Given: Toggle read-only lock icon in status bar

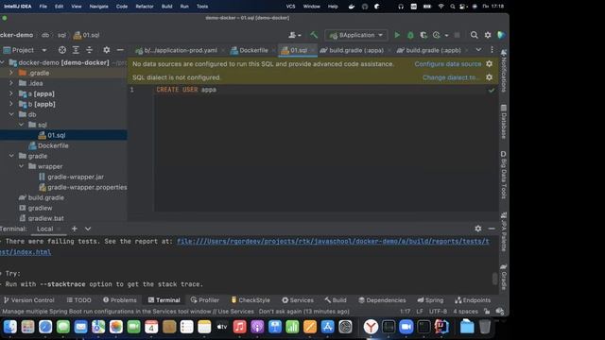Looking at the screenshot, I should tap(487, 312).
